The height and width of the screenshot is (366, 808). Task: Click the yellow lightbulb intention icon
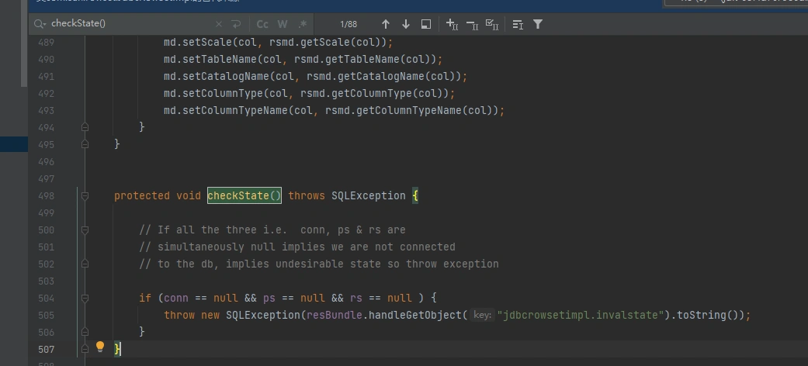pyautogui.click(x=99, y=347)
